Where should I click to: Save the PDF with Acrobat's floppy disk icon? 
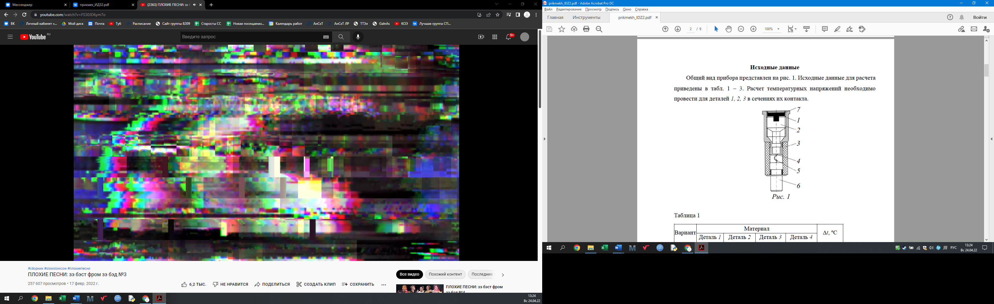550,29
